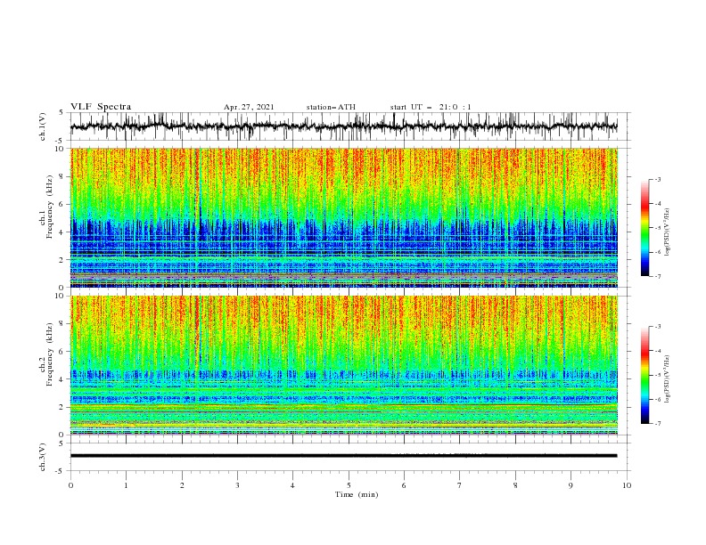Click the ch.1 spectrogram color scale bar
This screenshot has height=545, width=706.
[644, 228]
